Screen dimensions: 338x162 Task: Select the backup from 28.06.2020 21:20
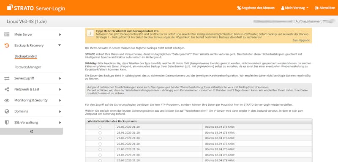click(100, 133)
